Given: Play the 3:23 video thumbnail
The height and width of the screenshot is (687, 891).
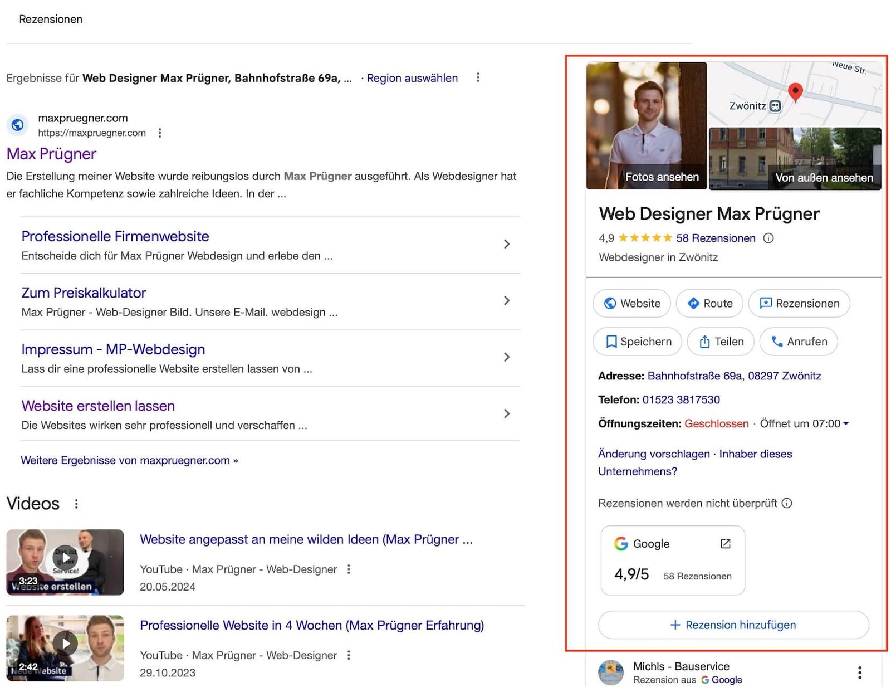Looking at the screenshot, I should (x=65, y=562).
